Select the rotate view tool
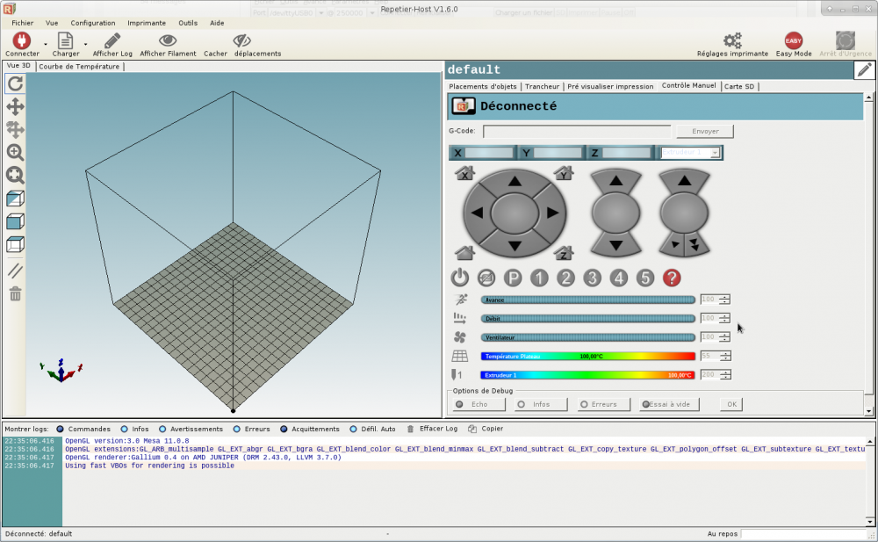This screenshot has height=542, width=878. [15, 83]
